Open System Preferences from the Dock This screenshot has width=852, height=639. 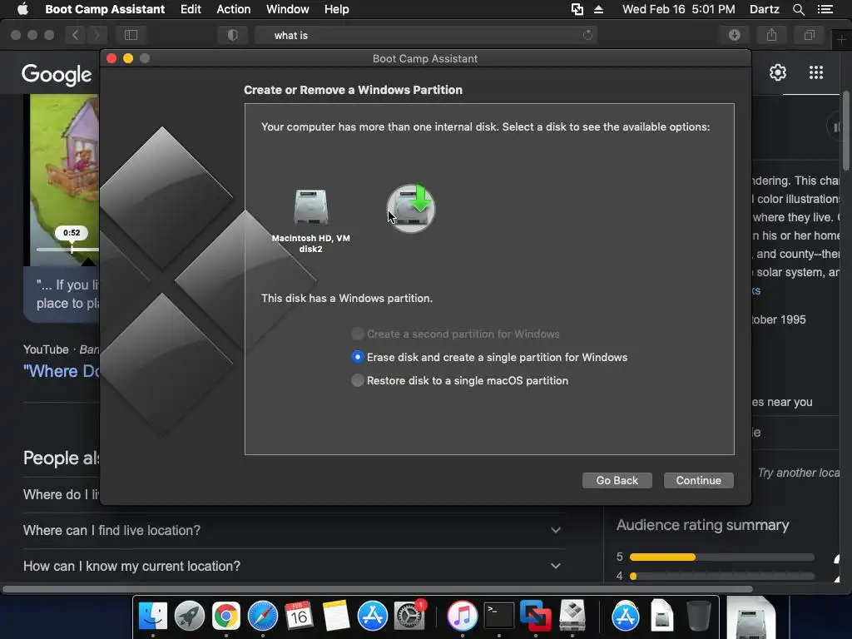click(x=409, y=616)
